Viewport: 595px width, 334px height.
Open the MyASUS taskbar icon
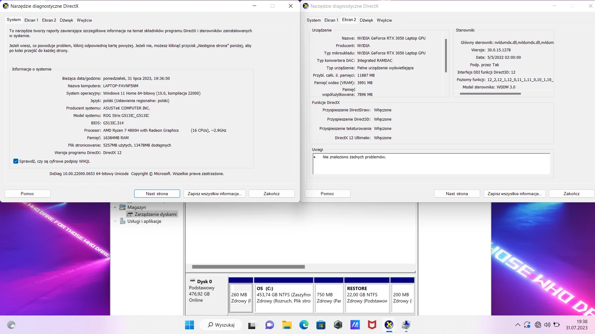(355, 325)
